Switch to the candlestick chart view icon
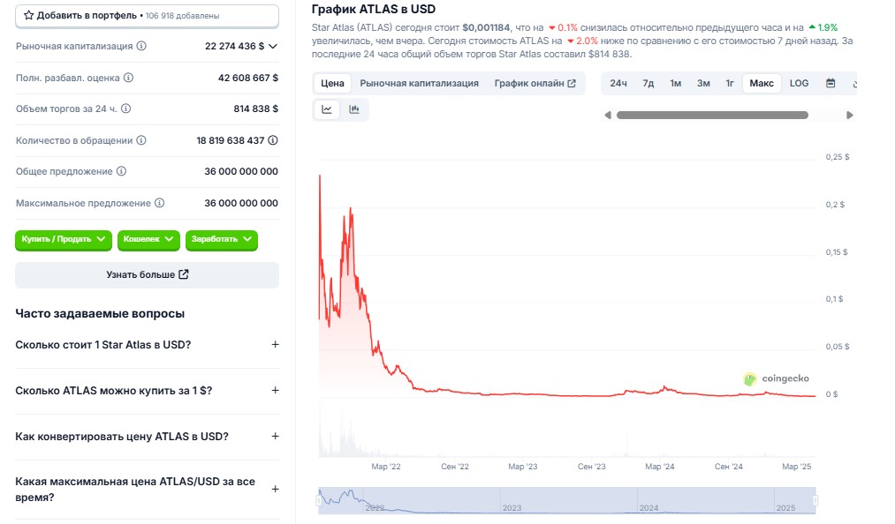Screen dimensions: 895x524 click(x=354, y=109)
